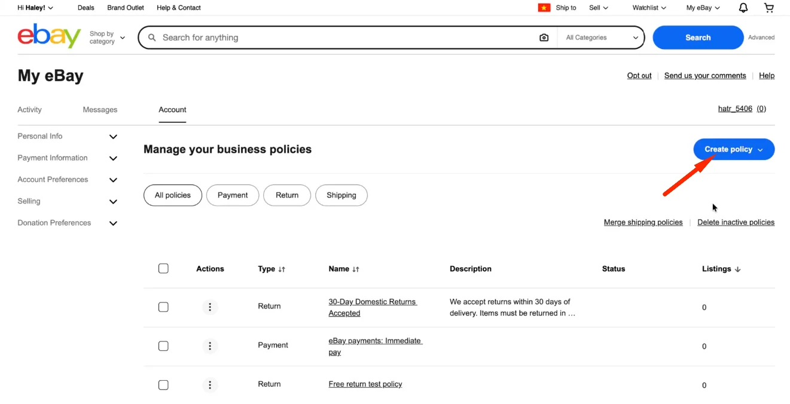Viewport: 790px width, 404px height.
Task: Open the Shop by category dropdown
Action: click(108, 38)
